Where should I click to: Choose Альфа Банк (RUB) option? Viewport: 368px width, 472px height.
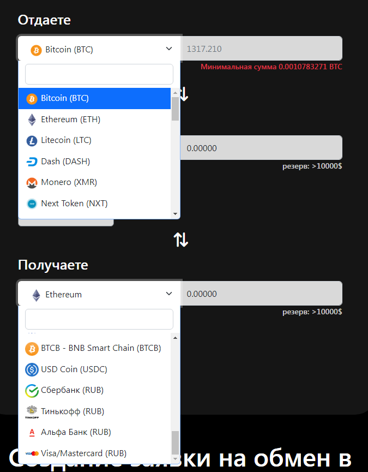pos(95,432)
